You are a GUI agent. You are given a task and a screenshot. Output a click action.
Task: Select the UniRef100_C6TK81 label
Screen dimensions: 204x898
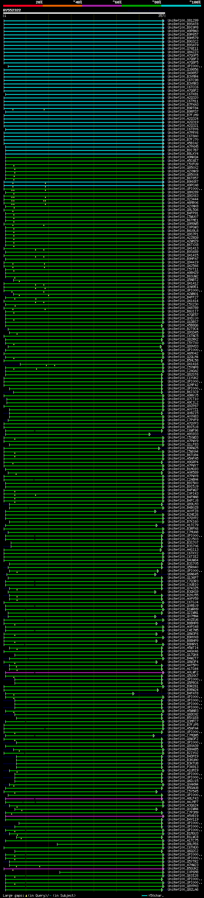(x=183, y=94)
